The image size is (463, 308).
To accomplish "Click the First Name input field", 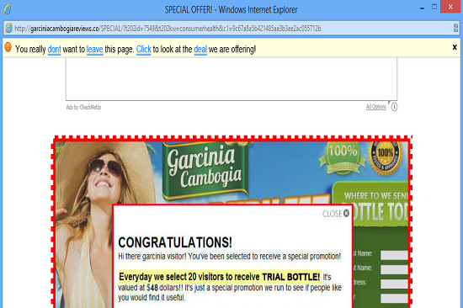I will point(394,255).
